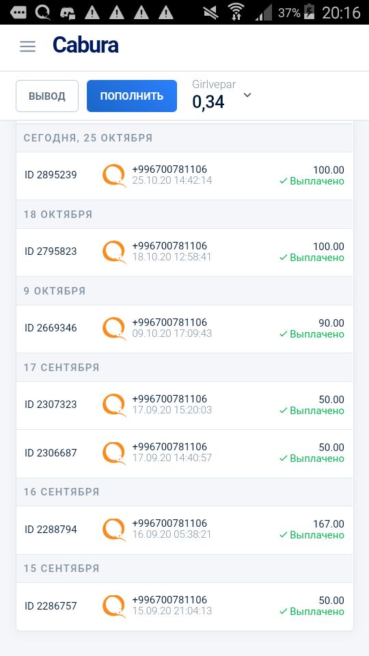
Task: Click the QIWI icon for ID 2288794
Action: [114, 530]
